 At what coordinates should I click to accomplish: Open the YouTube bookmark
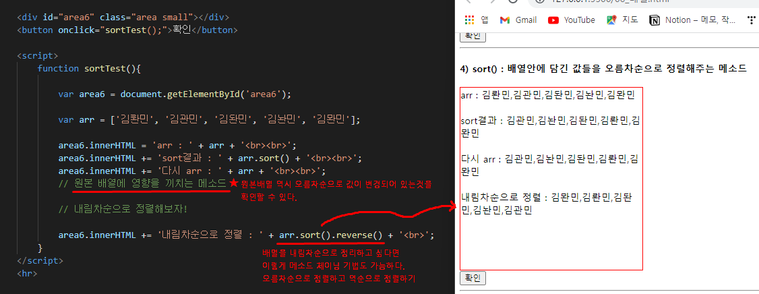pyautogui.click(x=571, y=20)
